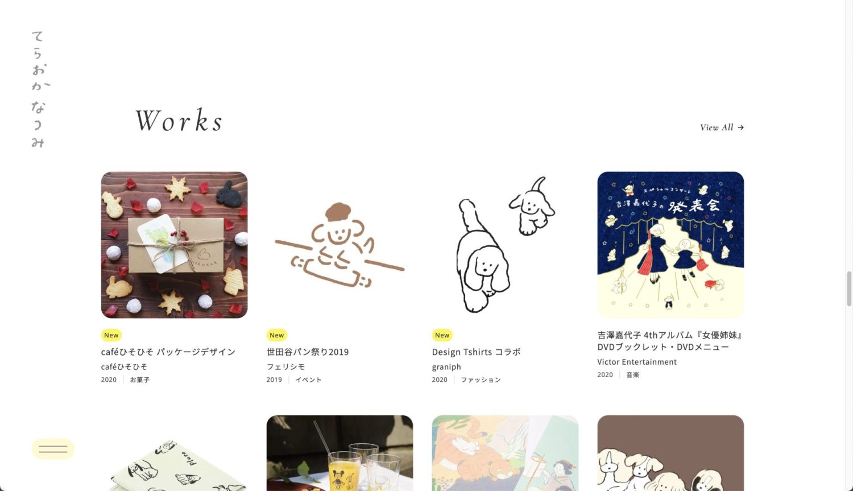The width and height of the screenshot is (853, 491).
Task: Click the 世田谷パン祭り2019 title
Action: [x=308, y=352]
